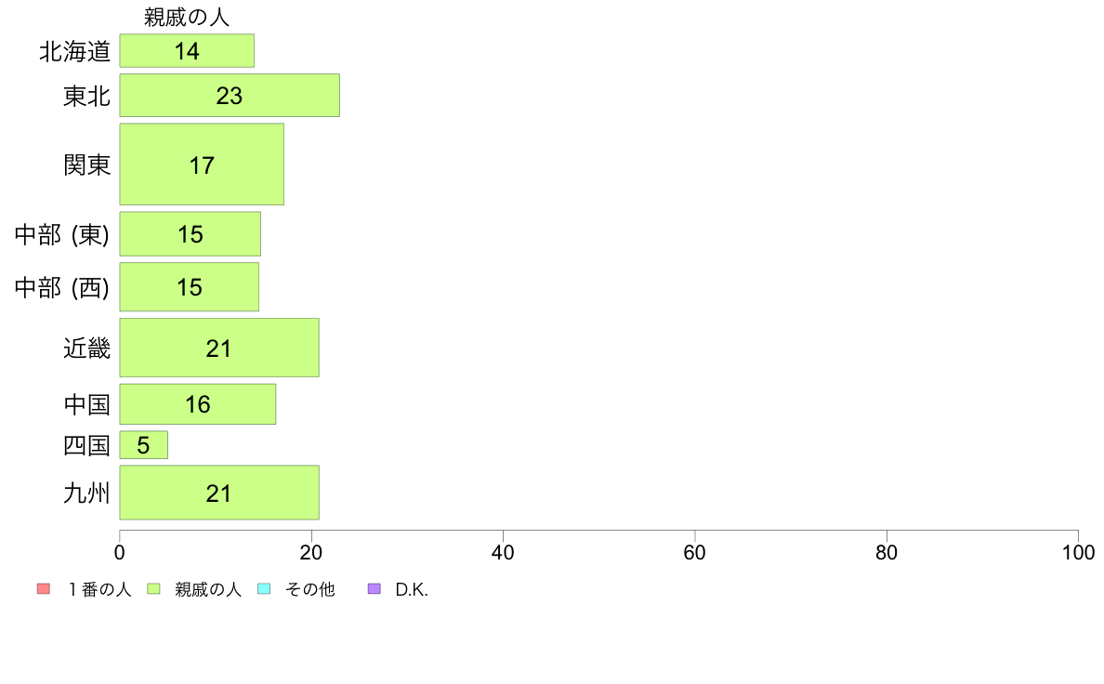The height and width of the screenshot is (684, 1104).
Task: Click the 北海道 axis label
Action: pos(74,51)
